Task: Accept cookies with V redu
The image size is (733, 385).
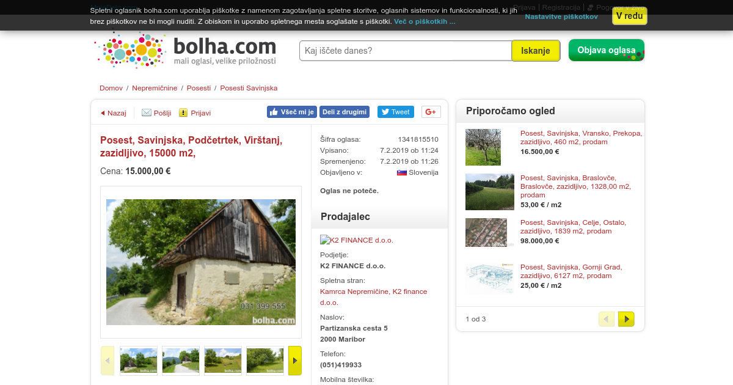Action: [x=630, y=16]
